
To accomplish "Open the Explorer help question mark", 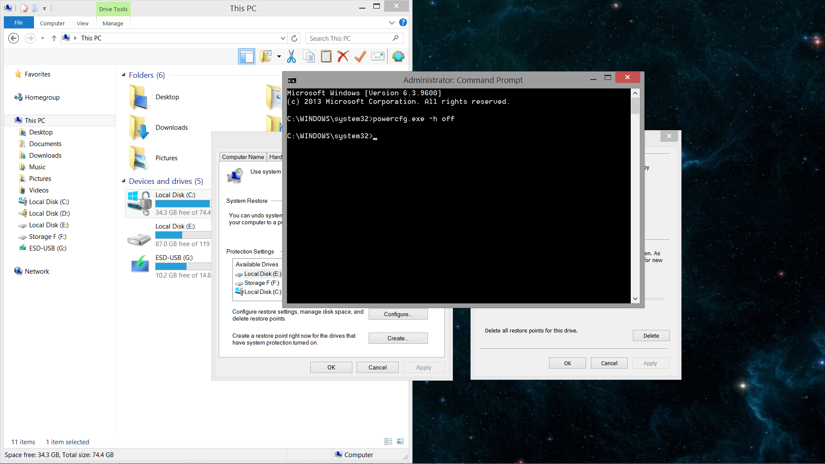I will (403, 22).
